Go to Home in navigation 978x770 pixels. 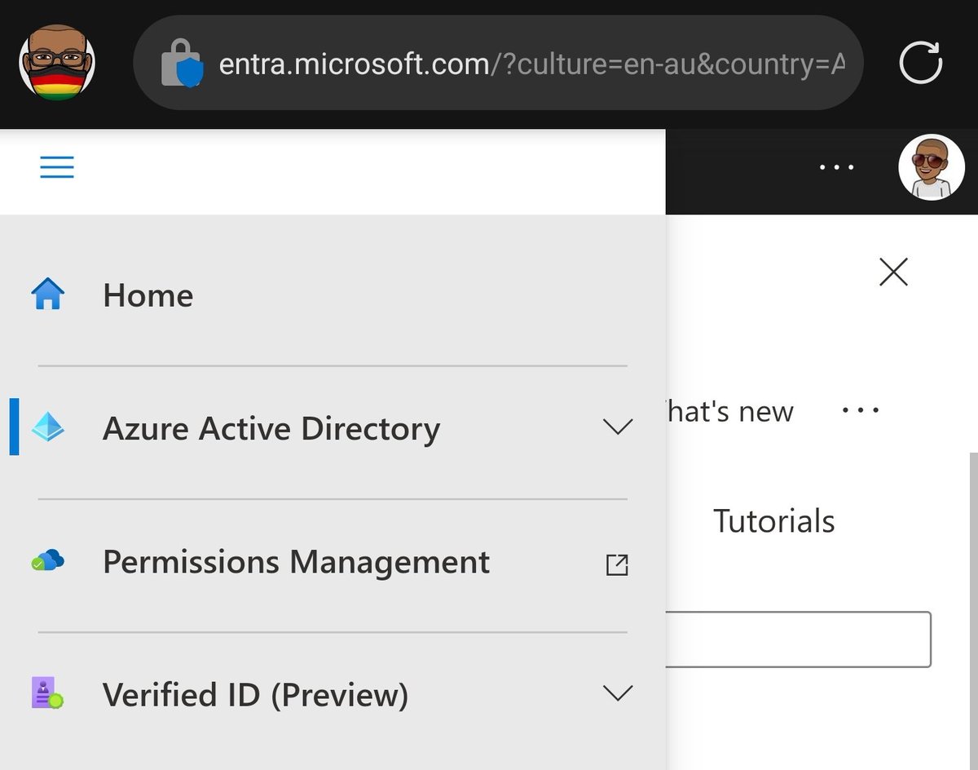(148, 295)
